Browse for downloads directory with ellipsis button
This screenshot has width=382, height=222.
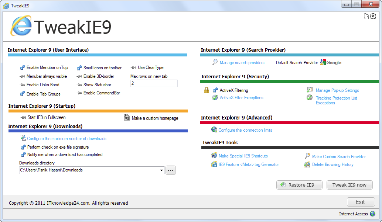click(x=171, y=170)
